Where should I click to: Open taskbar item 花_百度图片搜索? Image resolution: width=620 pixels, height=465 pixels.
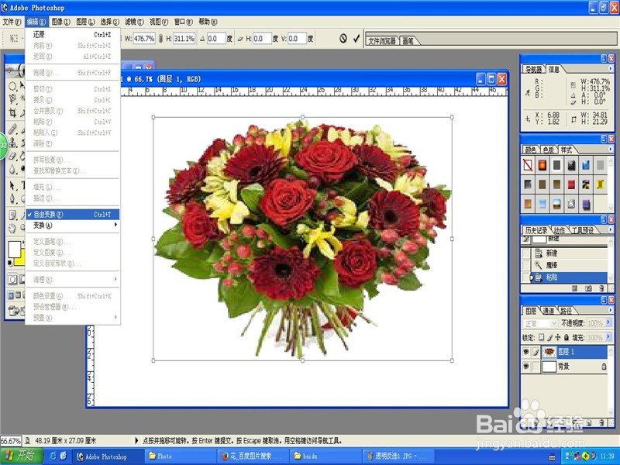pos(253,456)
